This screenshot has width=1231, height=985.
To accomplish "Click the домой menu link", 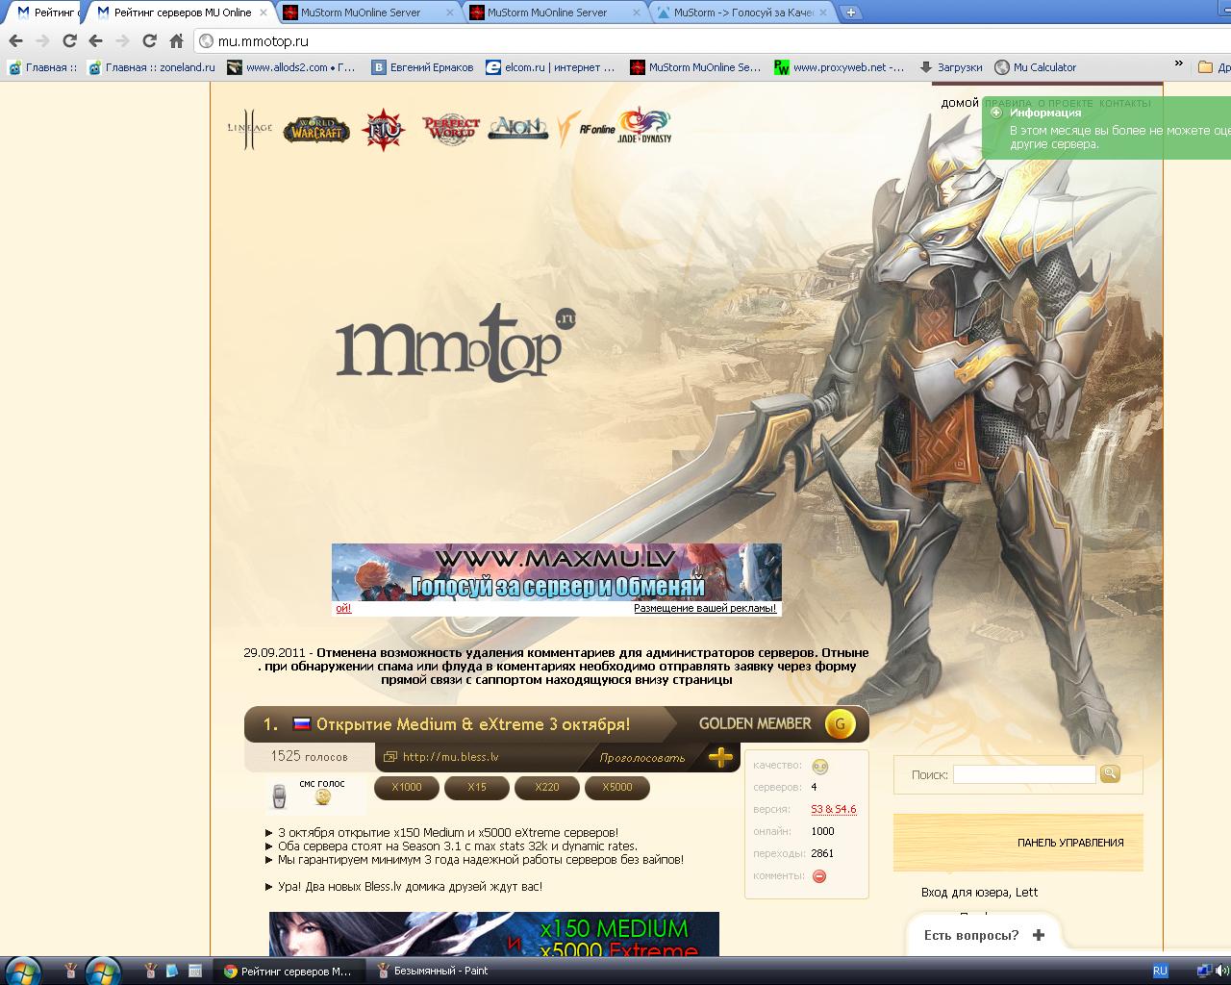I will pyautogui.click(x=960, y=103).
